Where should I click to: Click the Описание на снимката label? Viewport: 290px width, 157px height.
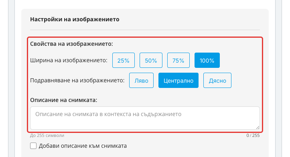coord(64,100)
